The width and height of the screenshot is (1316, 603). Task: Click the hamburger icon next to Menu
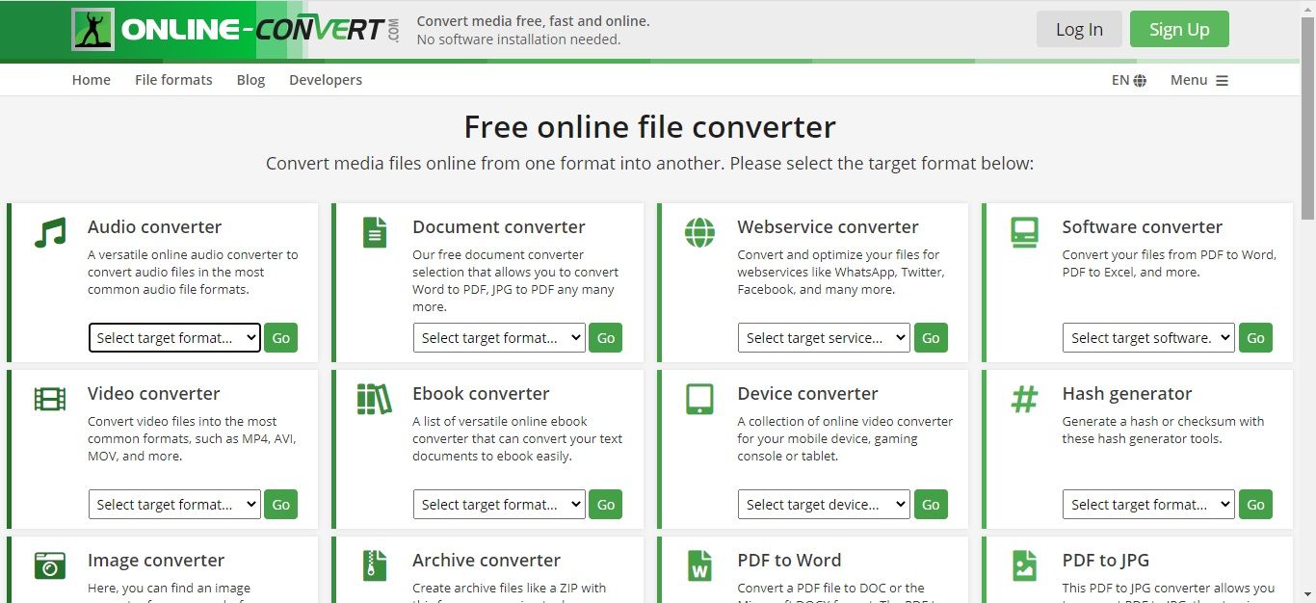point(1222,81)
